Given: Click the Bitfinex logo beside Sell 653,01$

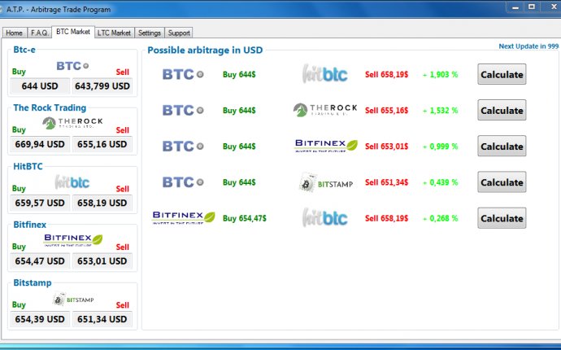Looking at the screenshot, I should coord(326,146).
